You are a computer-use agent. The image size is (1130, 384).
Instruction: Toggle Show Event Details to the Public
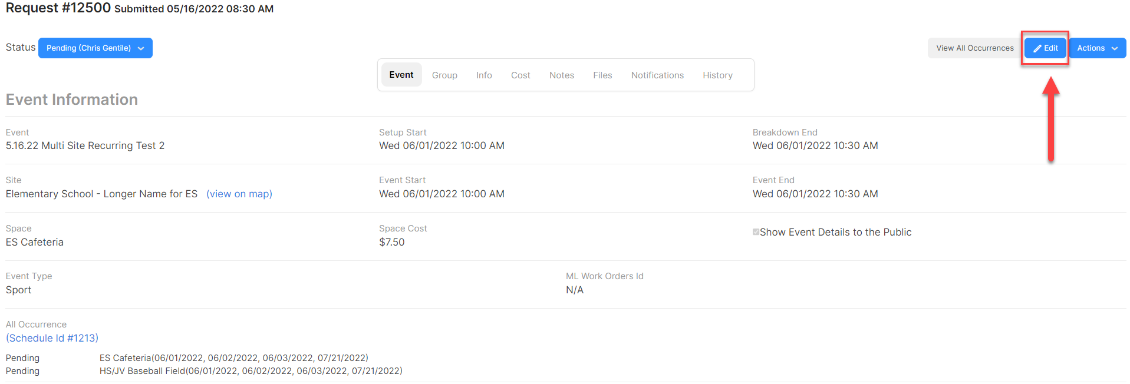click(x=756, y=232)
